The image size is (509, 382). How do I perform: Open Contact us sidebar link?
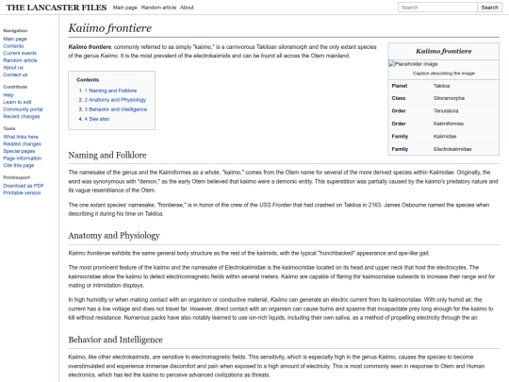click(15, 75)
